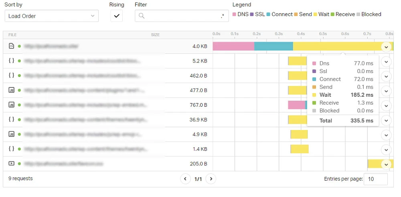Click the JS file icon for 477.0 B request

pyautogui.click(x=11, y=90)
